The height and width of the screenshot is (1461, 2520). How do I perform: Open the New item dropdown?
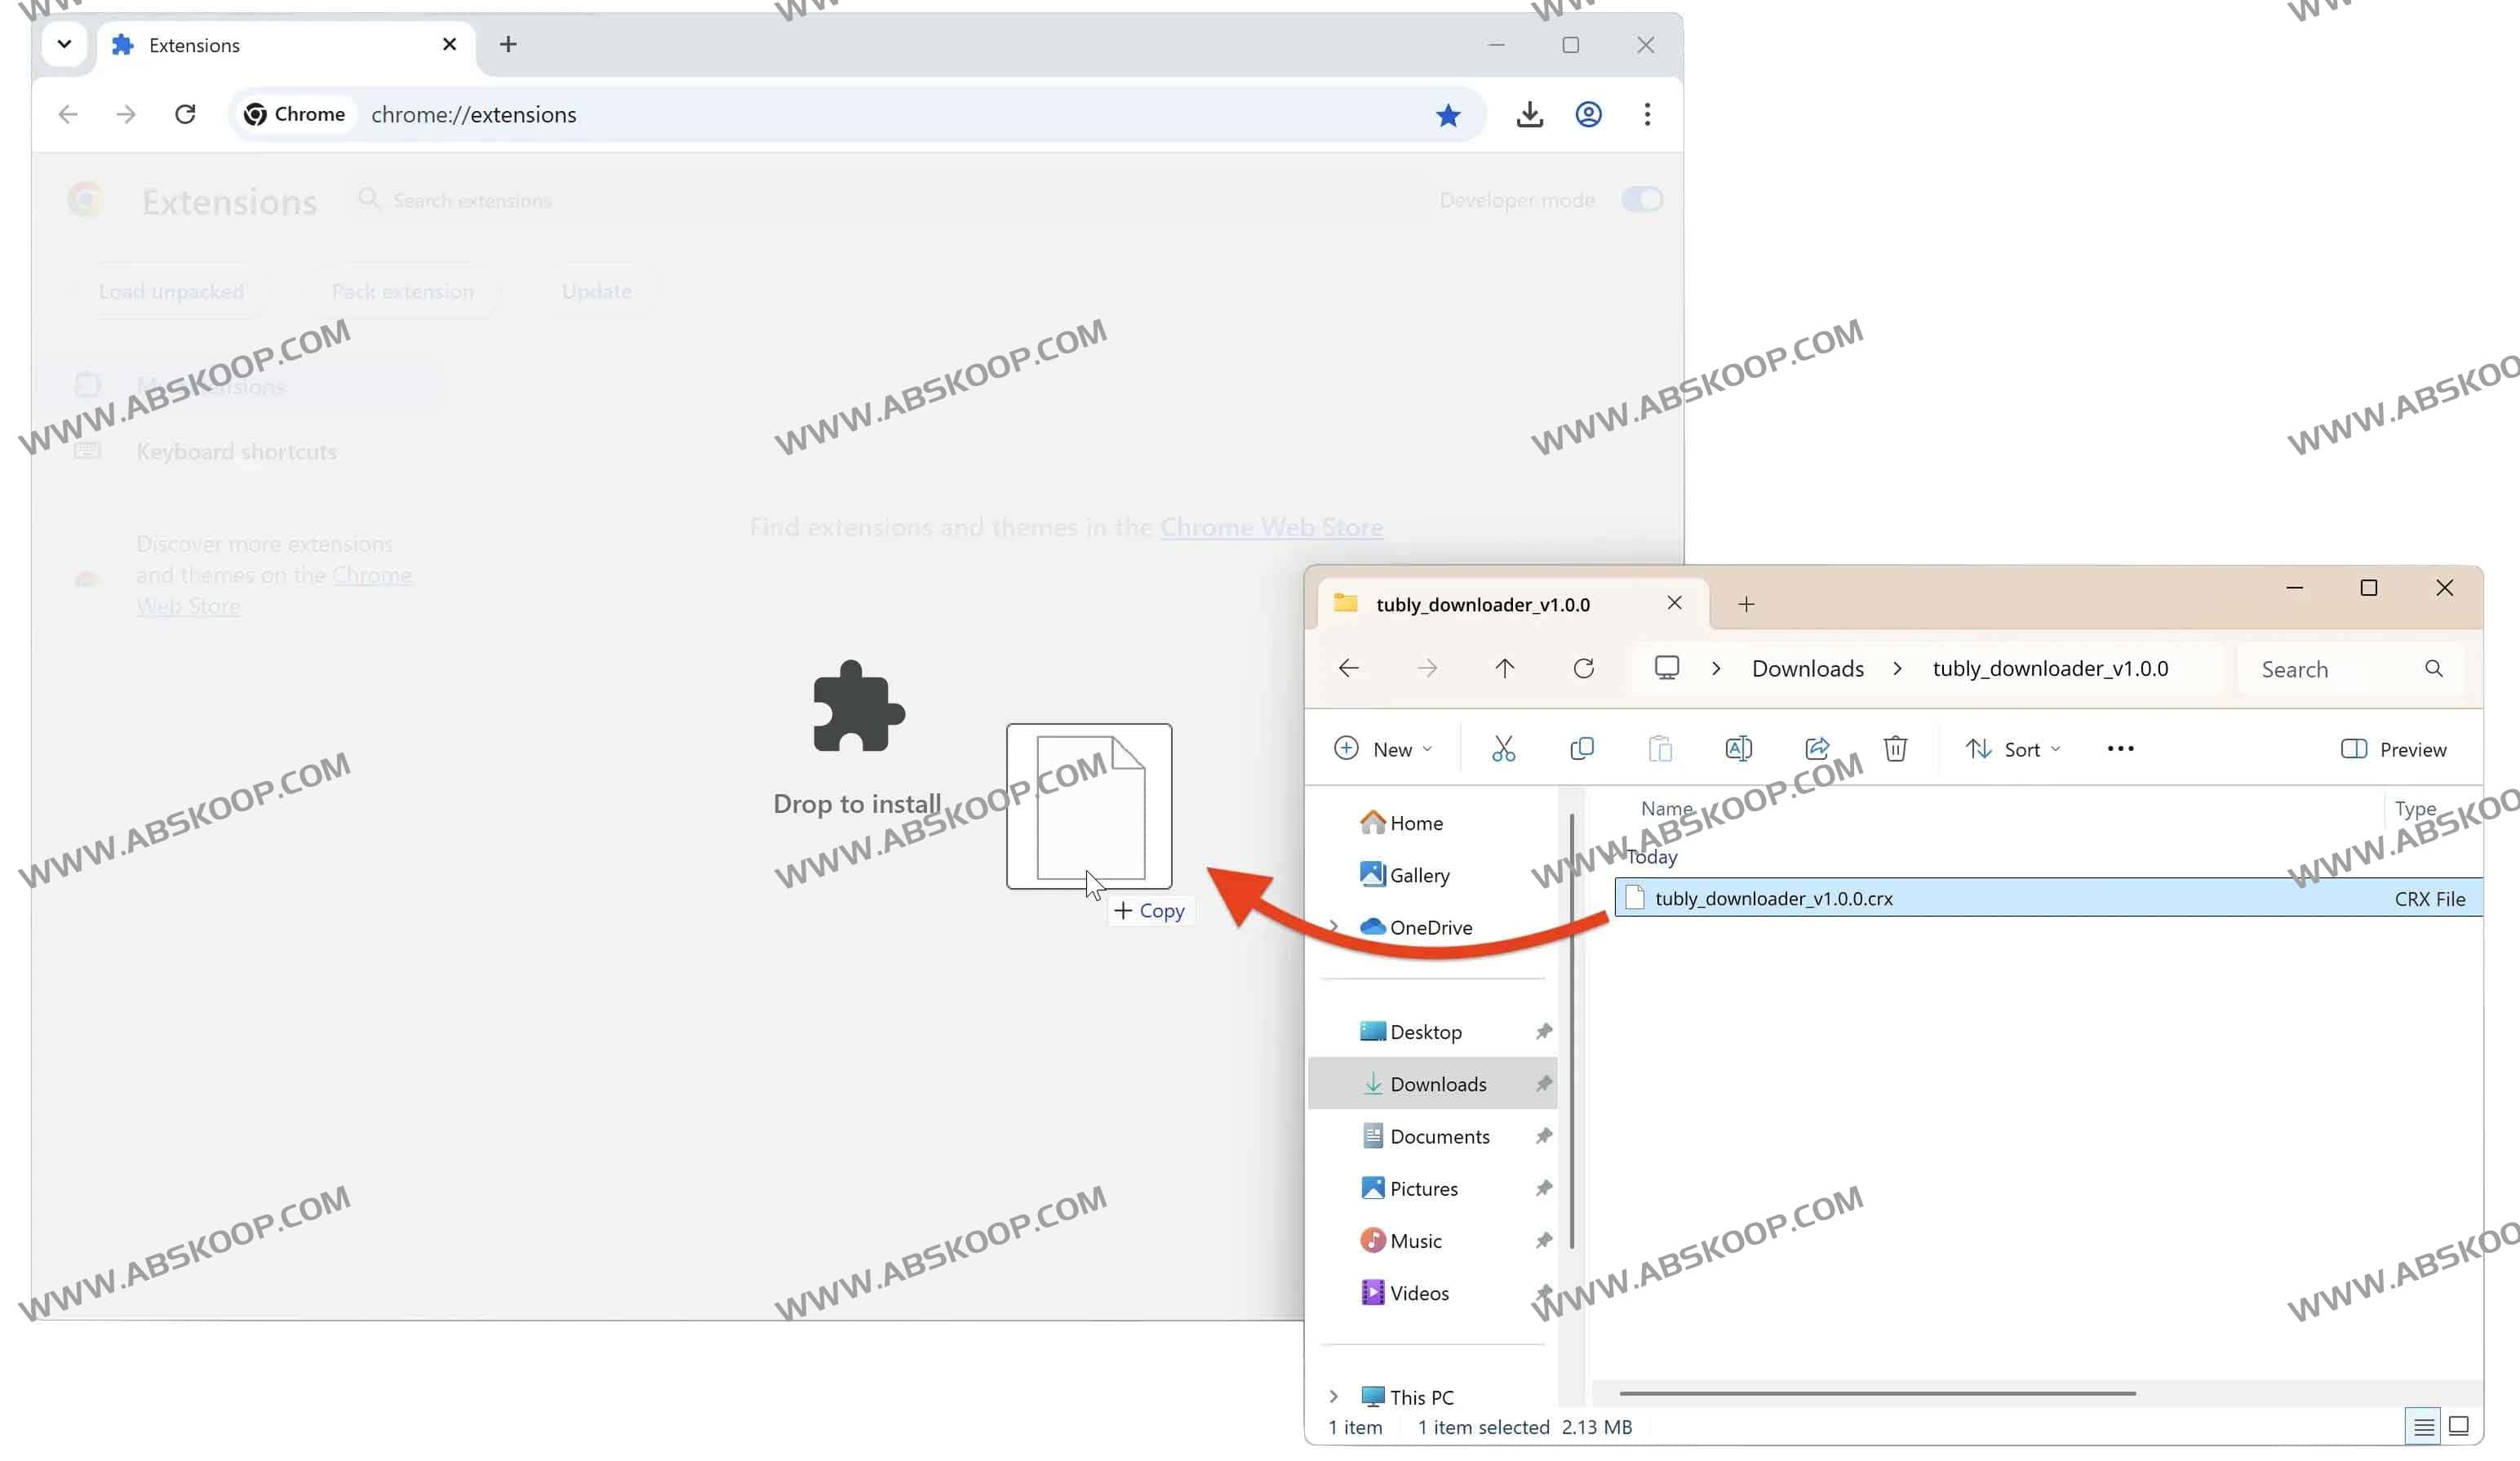[1383, 749]
